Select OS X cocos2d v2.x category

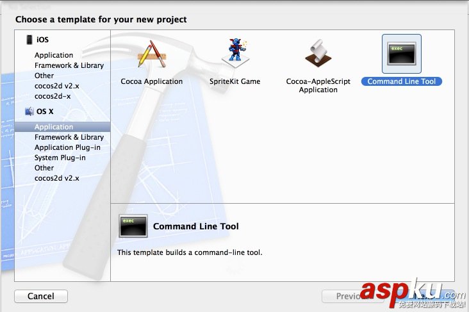click(57, 178)
